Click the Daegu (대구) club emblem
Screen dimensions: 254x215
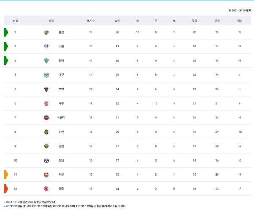46,75
